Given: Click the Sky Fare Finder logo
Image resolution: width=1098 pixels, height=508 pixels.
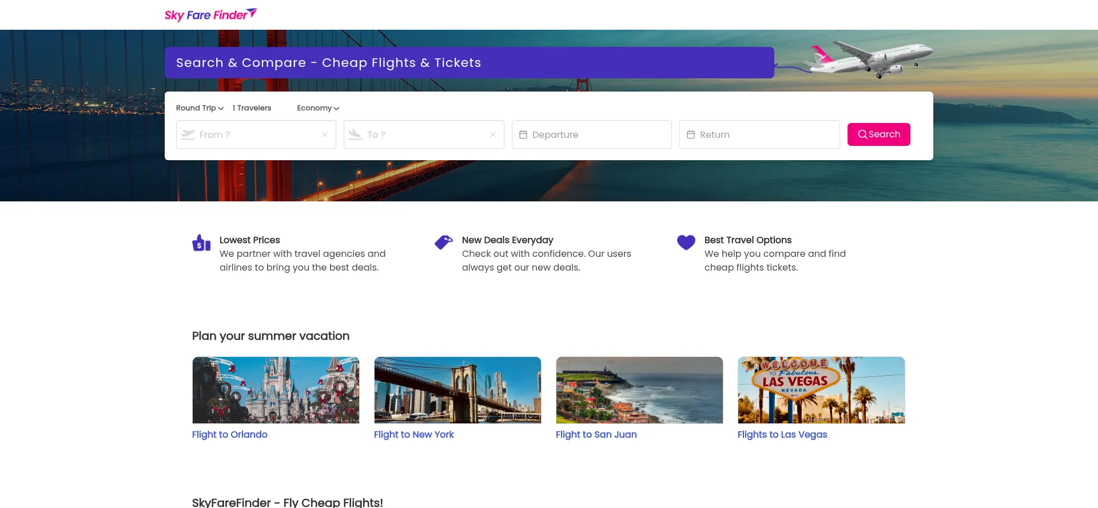Looking at the screenshot, I should (x=210, y=15).
